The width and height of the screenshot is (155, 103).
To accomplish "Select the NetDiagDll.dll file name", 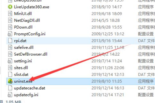I will tap(27, 20).
